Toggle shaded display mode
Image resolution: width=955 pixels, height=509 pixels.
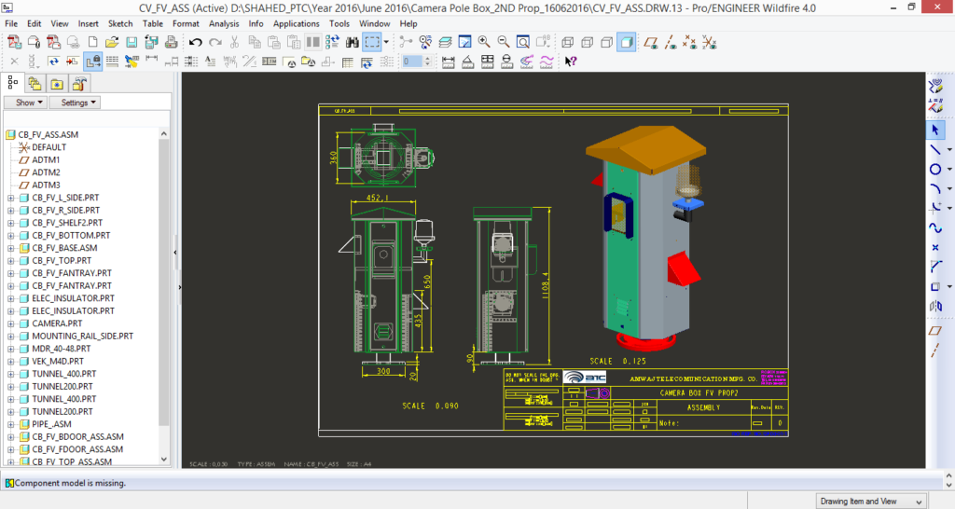click(627, 42)
